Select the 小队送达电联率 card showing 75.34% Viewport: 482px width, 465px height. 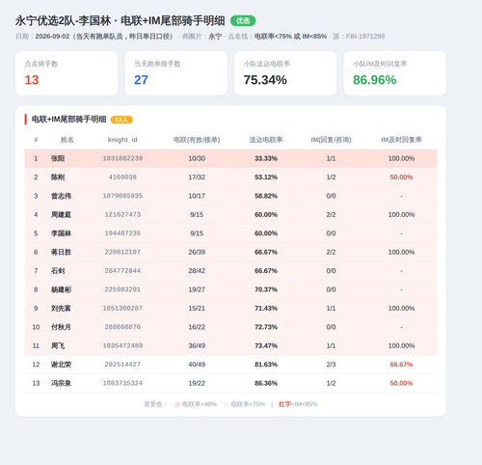point(285,73)
